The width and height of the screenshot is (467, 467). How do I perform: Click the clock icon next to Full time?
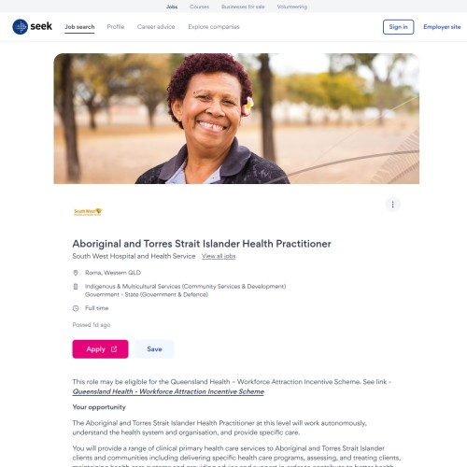76,308
